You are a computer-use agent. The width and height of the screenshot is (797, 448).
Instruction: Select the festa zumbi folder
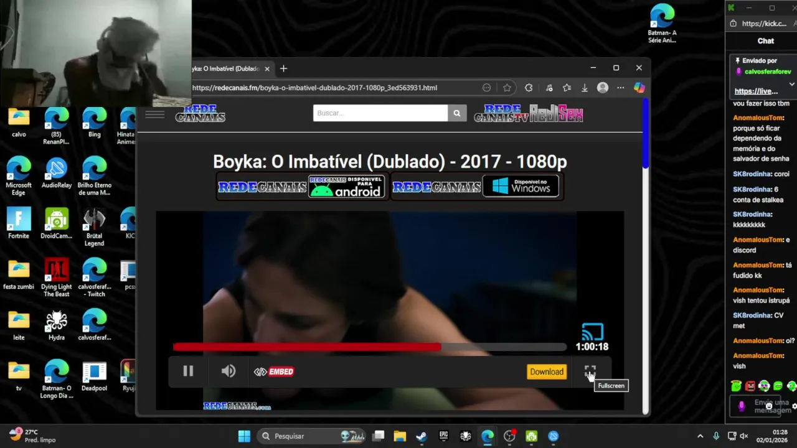pyautogui.click(x=19, y=274)
